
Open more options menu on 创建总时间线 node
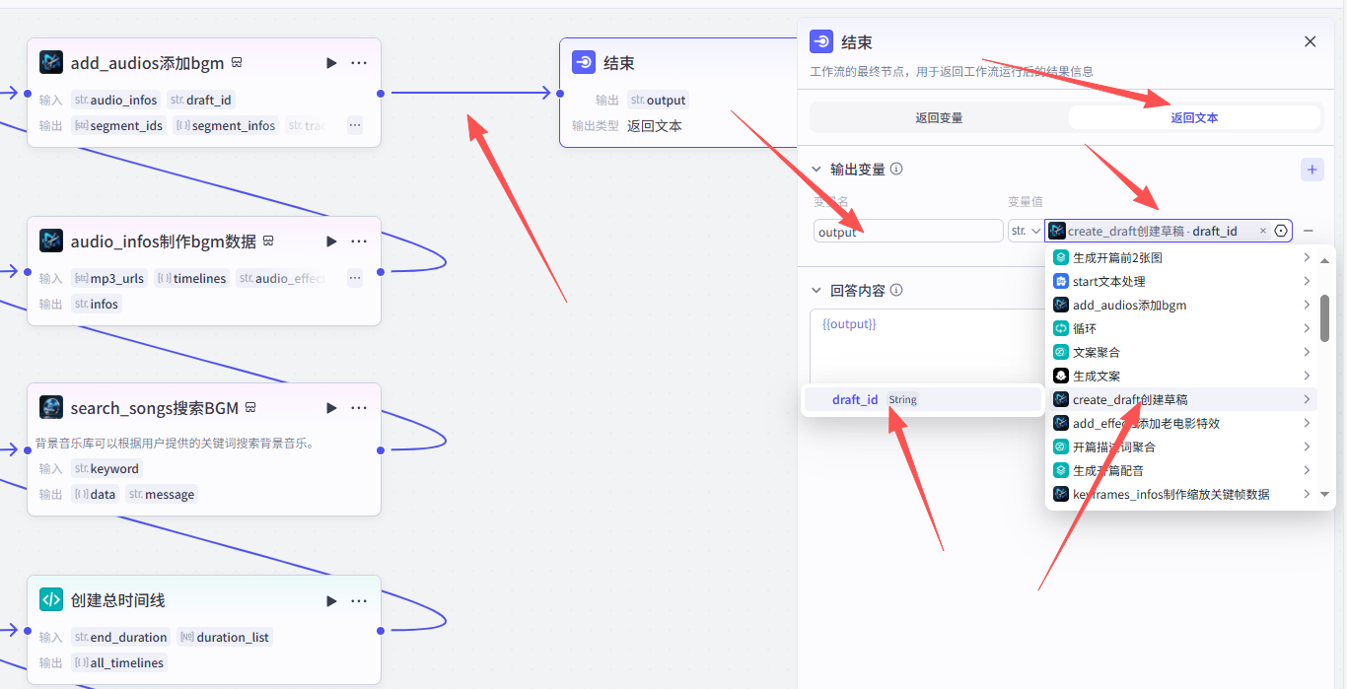click(359, 600)
